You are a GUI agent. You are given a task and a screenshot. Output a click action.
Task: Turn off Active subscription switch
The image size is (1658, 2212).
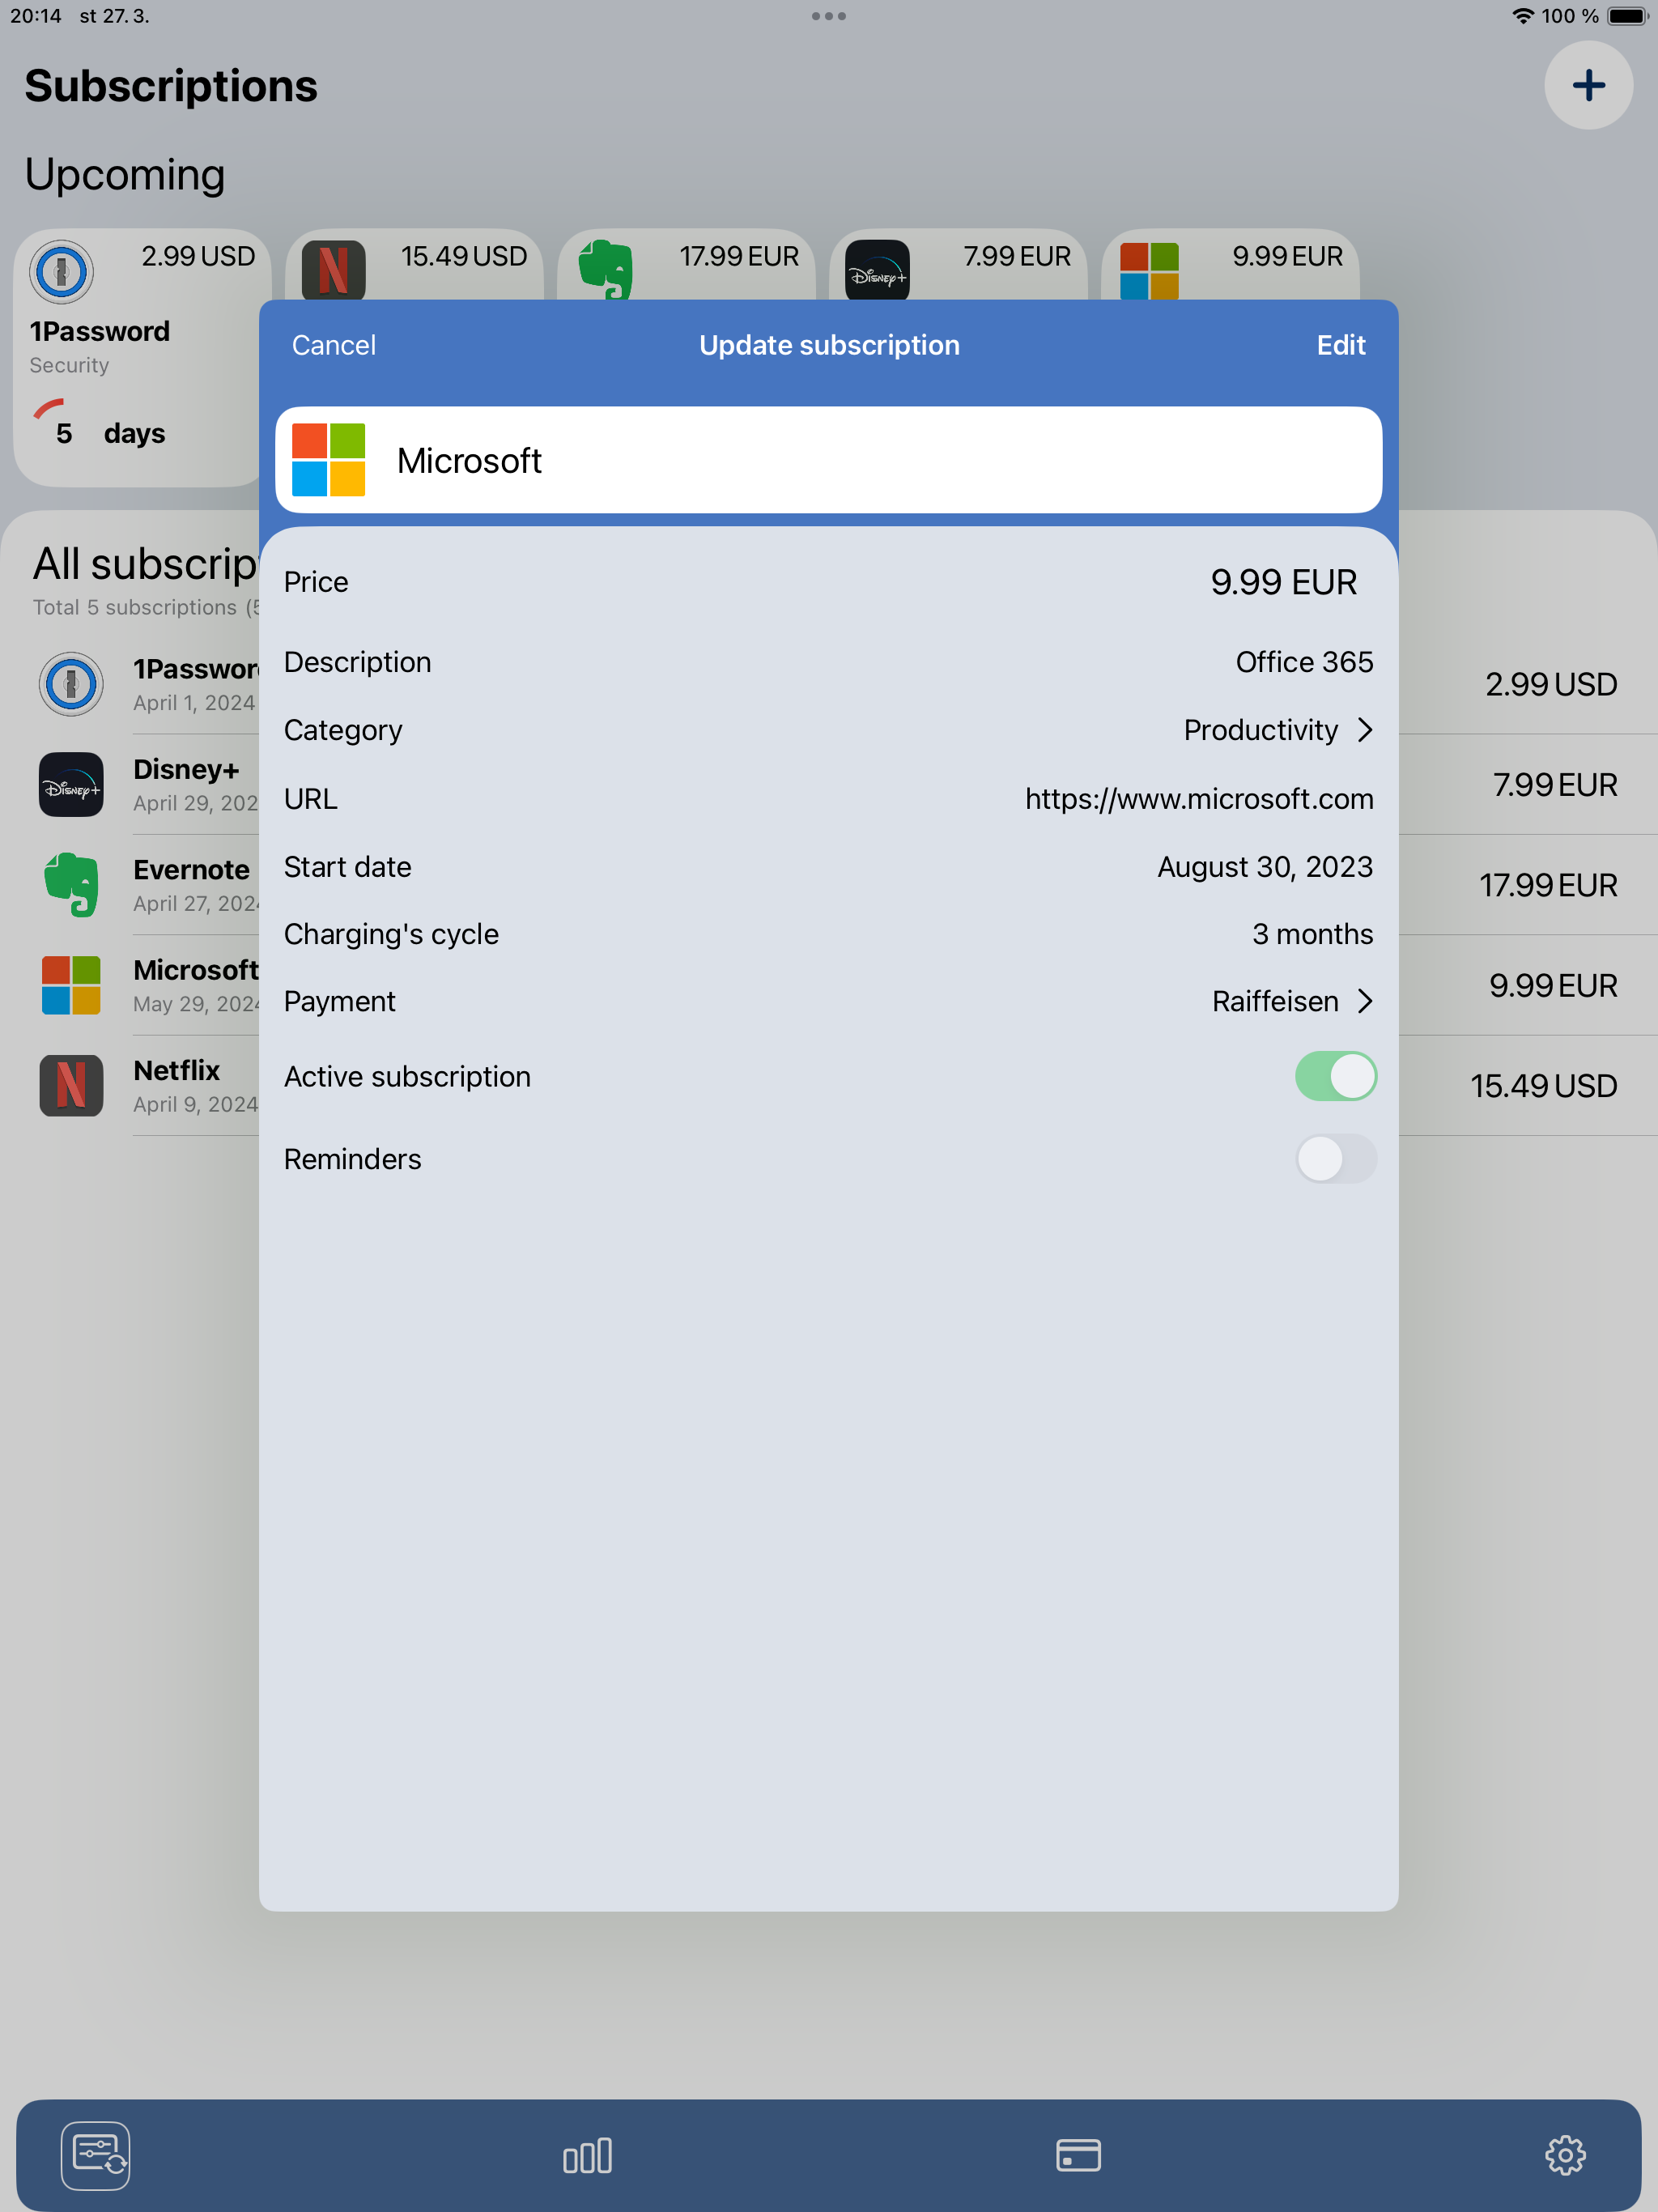[1336, 1077]
